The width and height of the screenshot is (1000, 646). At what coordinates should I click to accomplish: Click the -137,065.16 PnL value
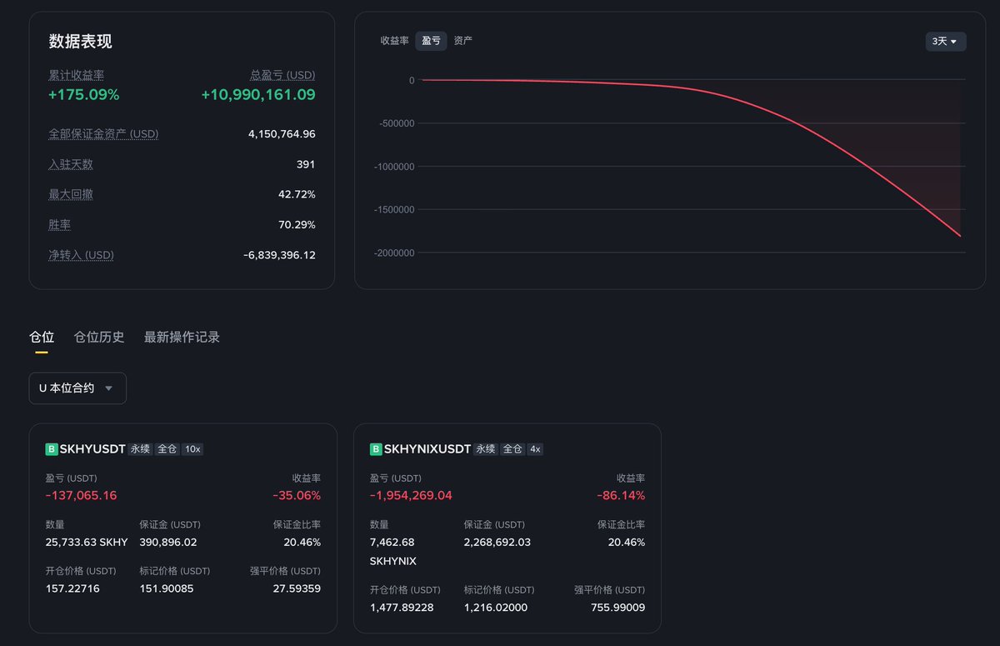pyautogui.click(x=81, y=495)
